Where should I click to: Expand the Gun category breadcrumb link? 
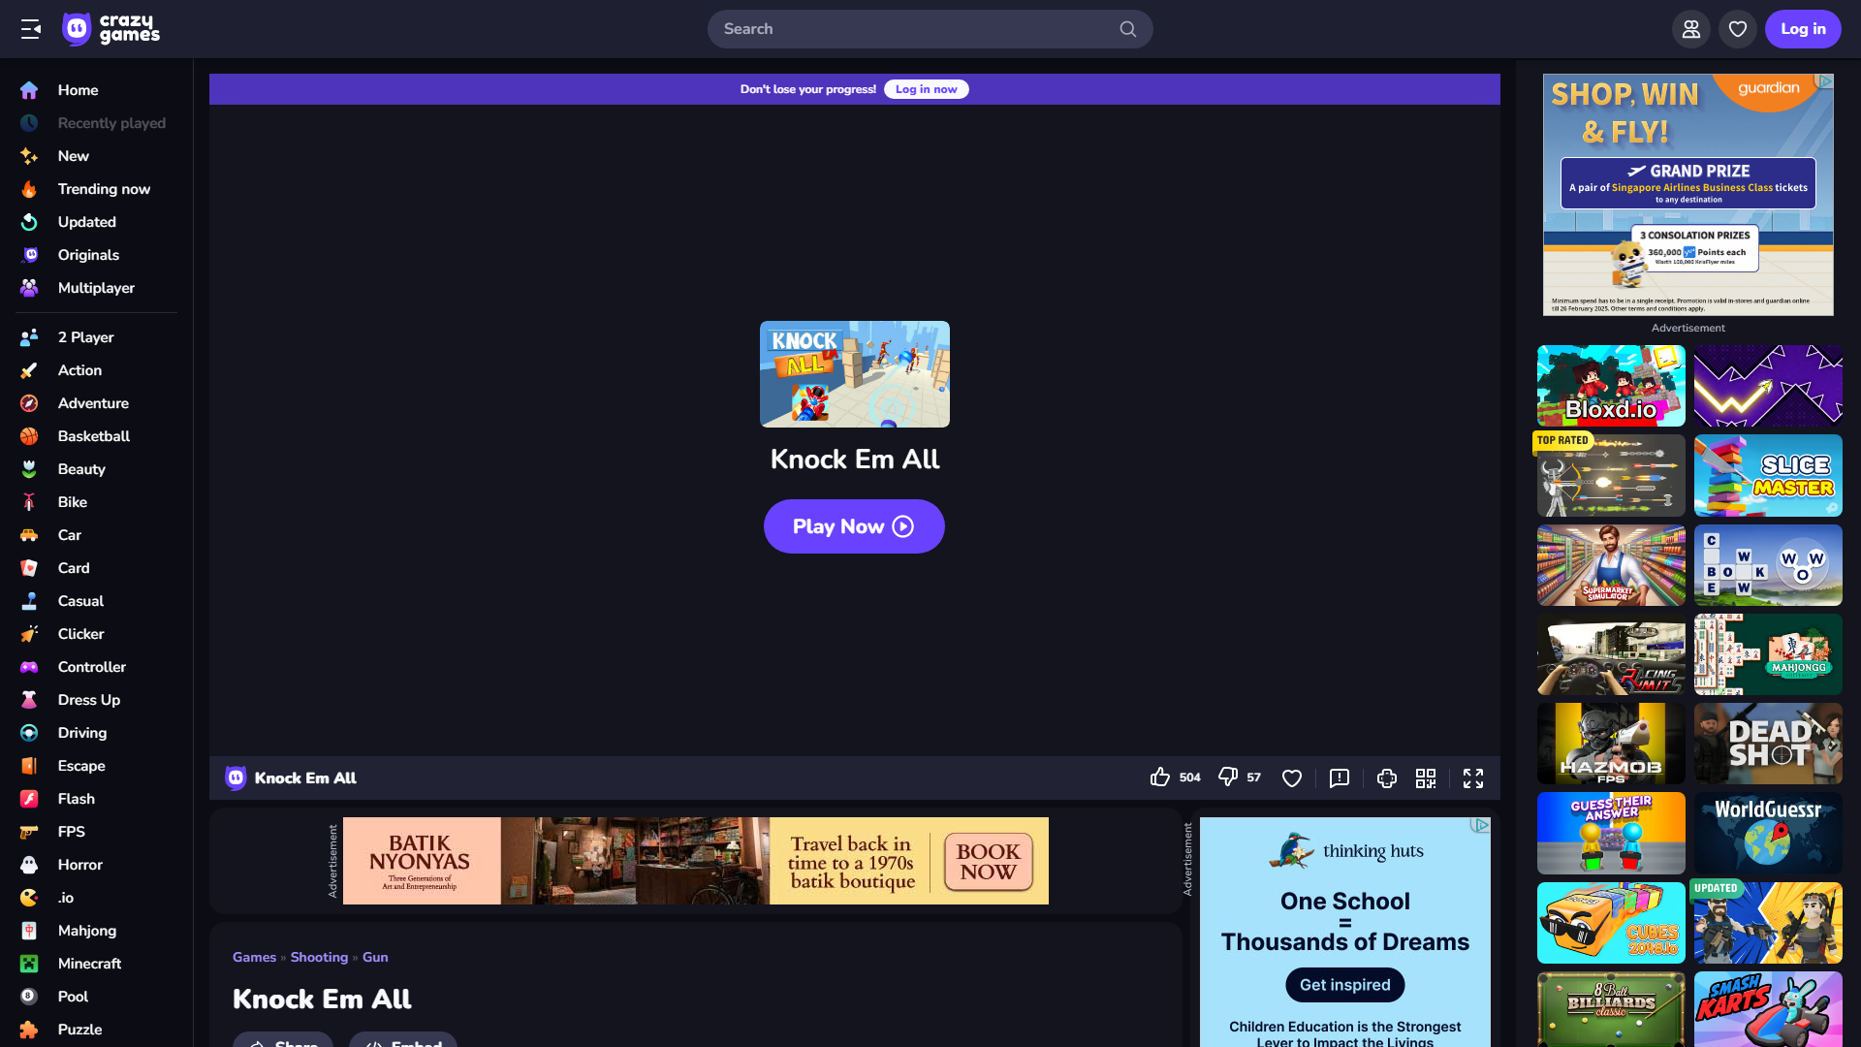374,956
